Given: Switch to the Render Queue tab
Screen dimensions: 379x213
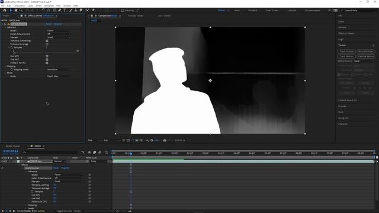Looking at the screenshot, I should (12, 146).
